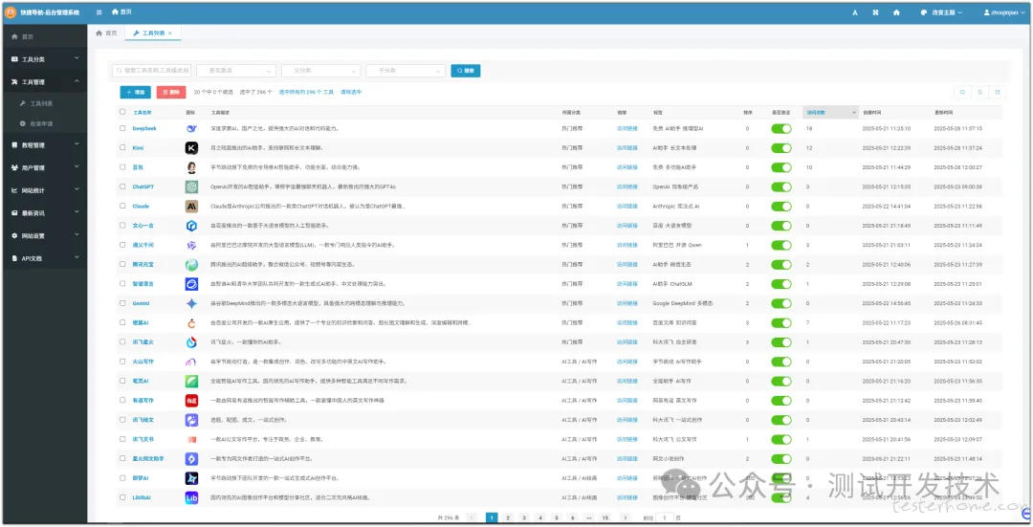The height and width of the screenshot is (527, 1033).
Task: Open 收录申请 in the sidebar
Action: pyautogui.click(x=45, y=123)
